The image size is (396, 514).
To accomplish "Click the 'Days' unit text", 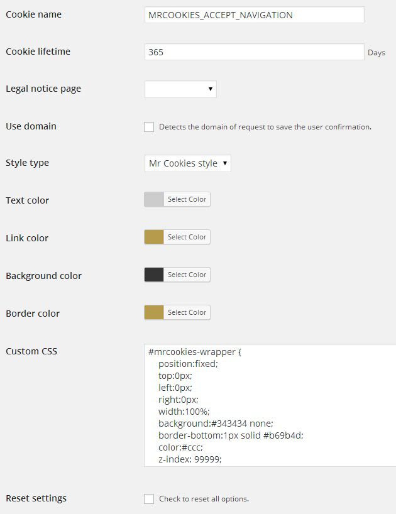I will (377, 53).
